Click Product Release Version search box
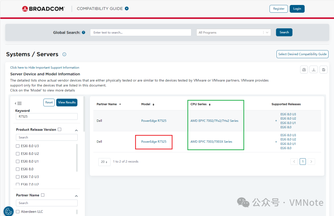The height and width of the screenshot is (216, 334). pos(47,137)
